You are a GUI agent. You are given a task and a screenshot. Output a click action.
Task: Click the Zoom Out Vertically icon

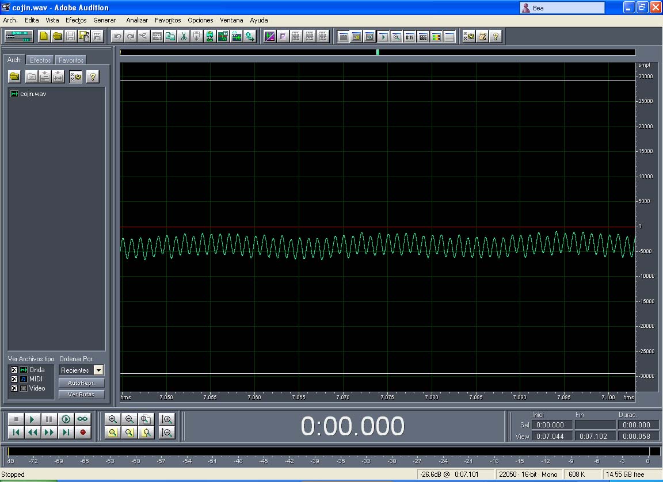[x=166, y=433]
